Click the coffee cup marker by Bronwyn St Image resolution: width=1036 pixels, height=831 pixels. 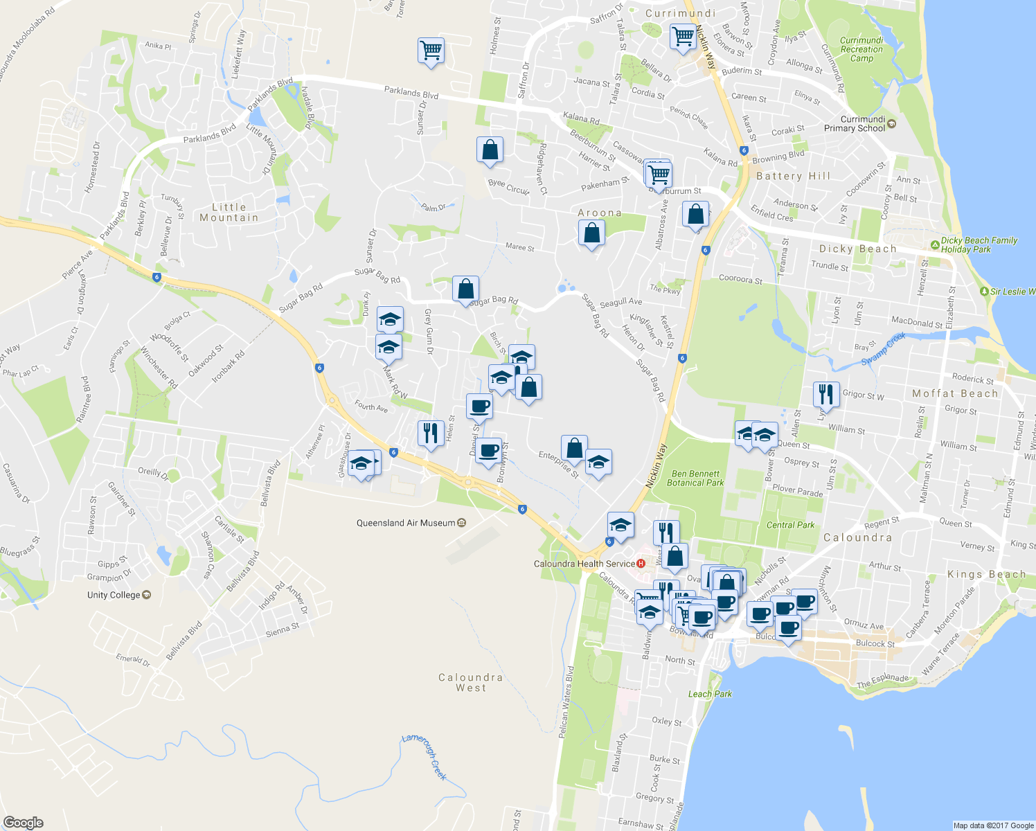pyautogui.click(x=488, y=452)
